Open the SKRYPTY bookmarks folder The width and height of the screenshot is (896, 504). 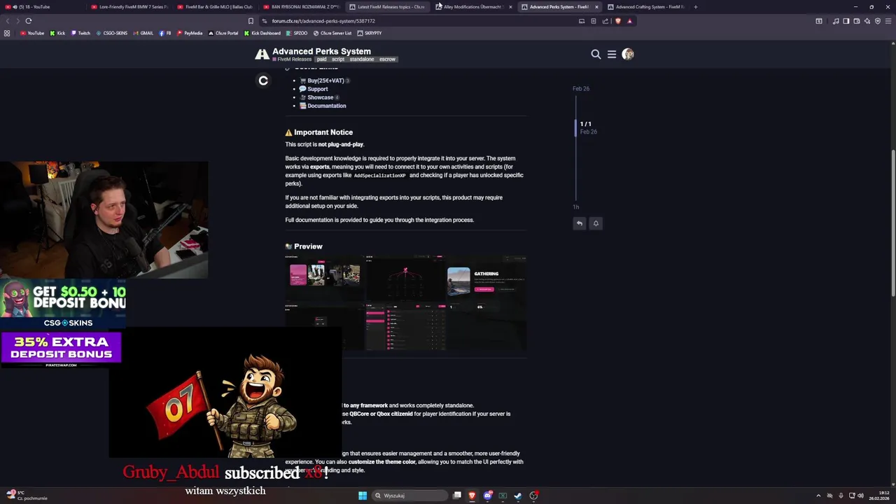tap(370, 33)
